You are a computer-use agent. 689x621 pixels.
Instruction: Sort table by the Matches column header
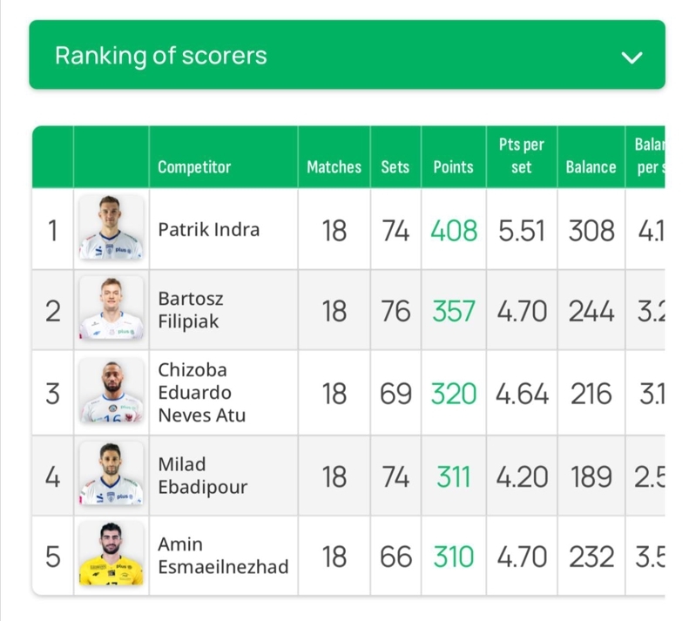[x=334, y=167]
